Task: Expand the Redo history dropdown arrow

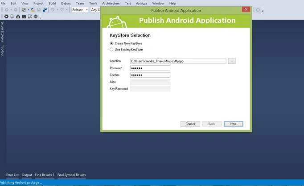Action: point(67,10)
